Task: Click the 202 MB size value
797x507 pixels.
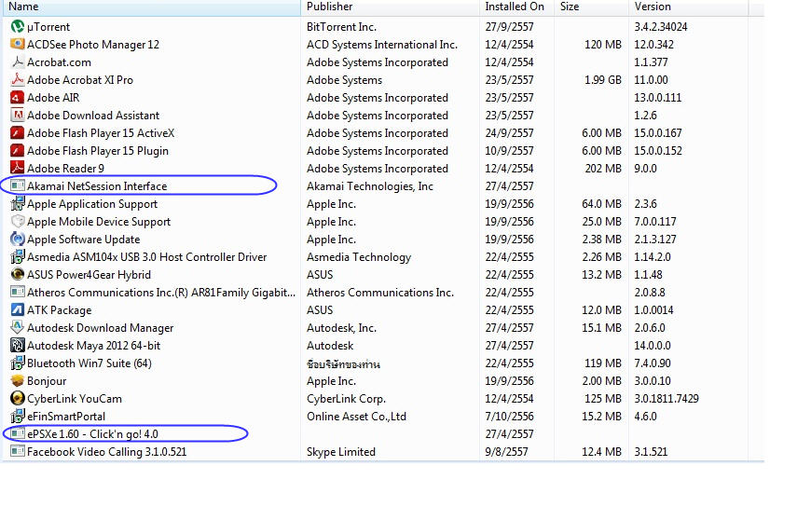Action: click(603, 169)
